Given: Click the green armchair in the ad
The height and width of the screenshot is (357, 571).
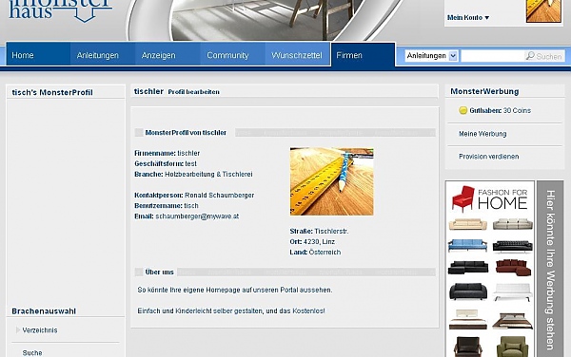Looking at the screenshot, I should click(x=512, y=347).
